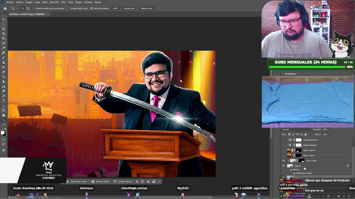Open the Edición menu
The image size is (355, 199).
click(x=20, y=2)
